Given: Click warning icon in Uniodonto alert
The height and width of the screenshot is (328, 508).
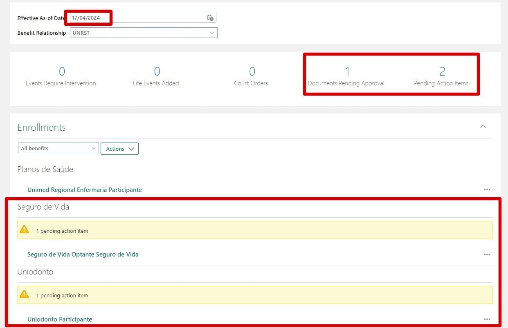Looking at the screenshot, I should click(24, 295).
